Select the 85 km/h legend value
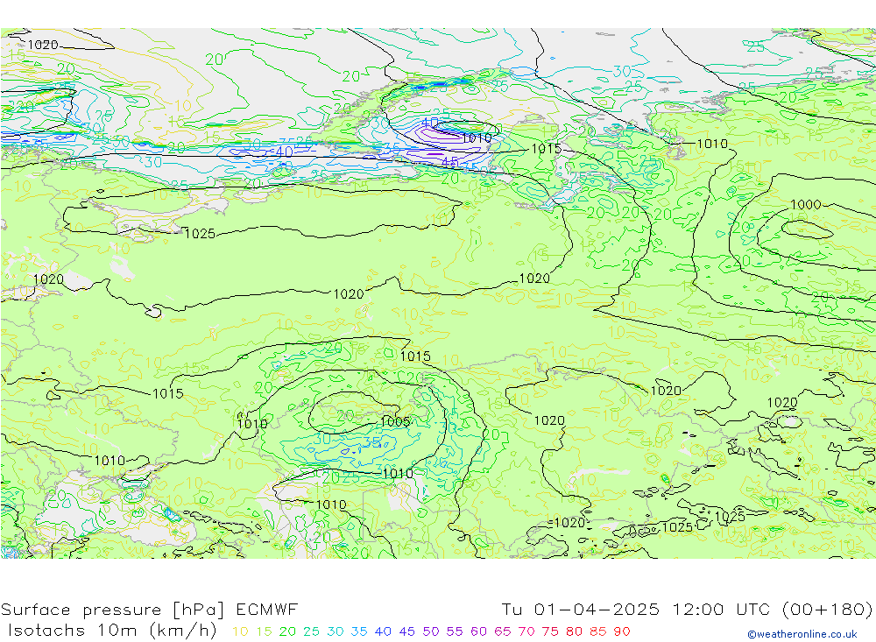Image resolution: width=876 pixels, height=642 pixels. pos(597,631)
